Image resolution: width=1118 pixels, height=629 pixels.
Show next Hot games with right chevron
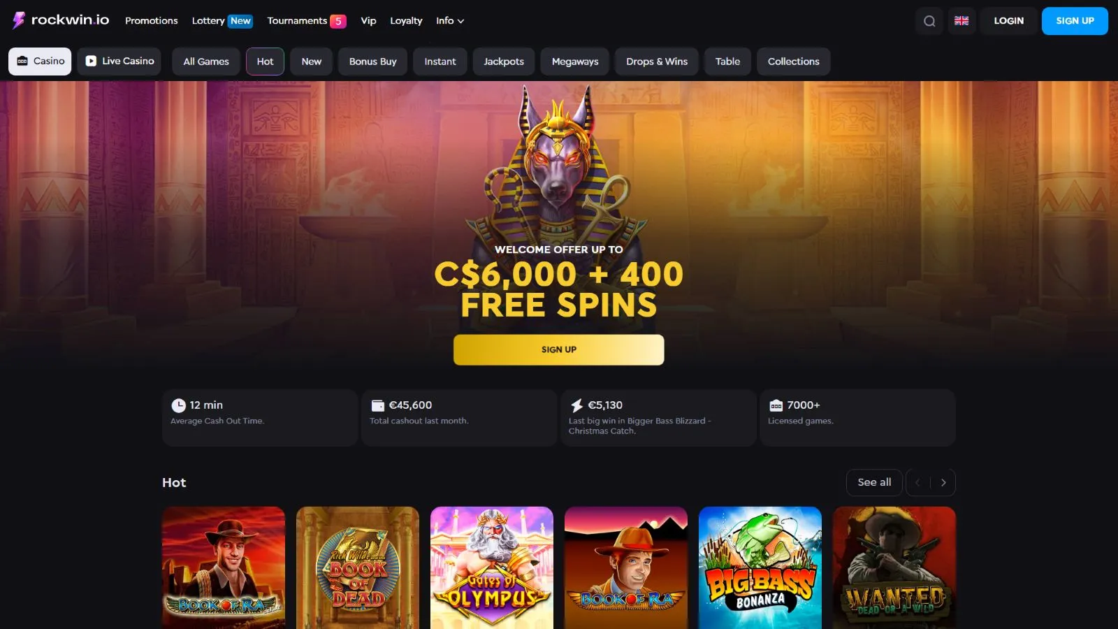(x=943, y=482)
